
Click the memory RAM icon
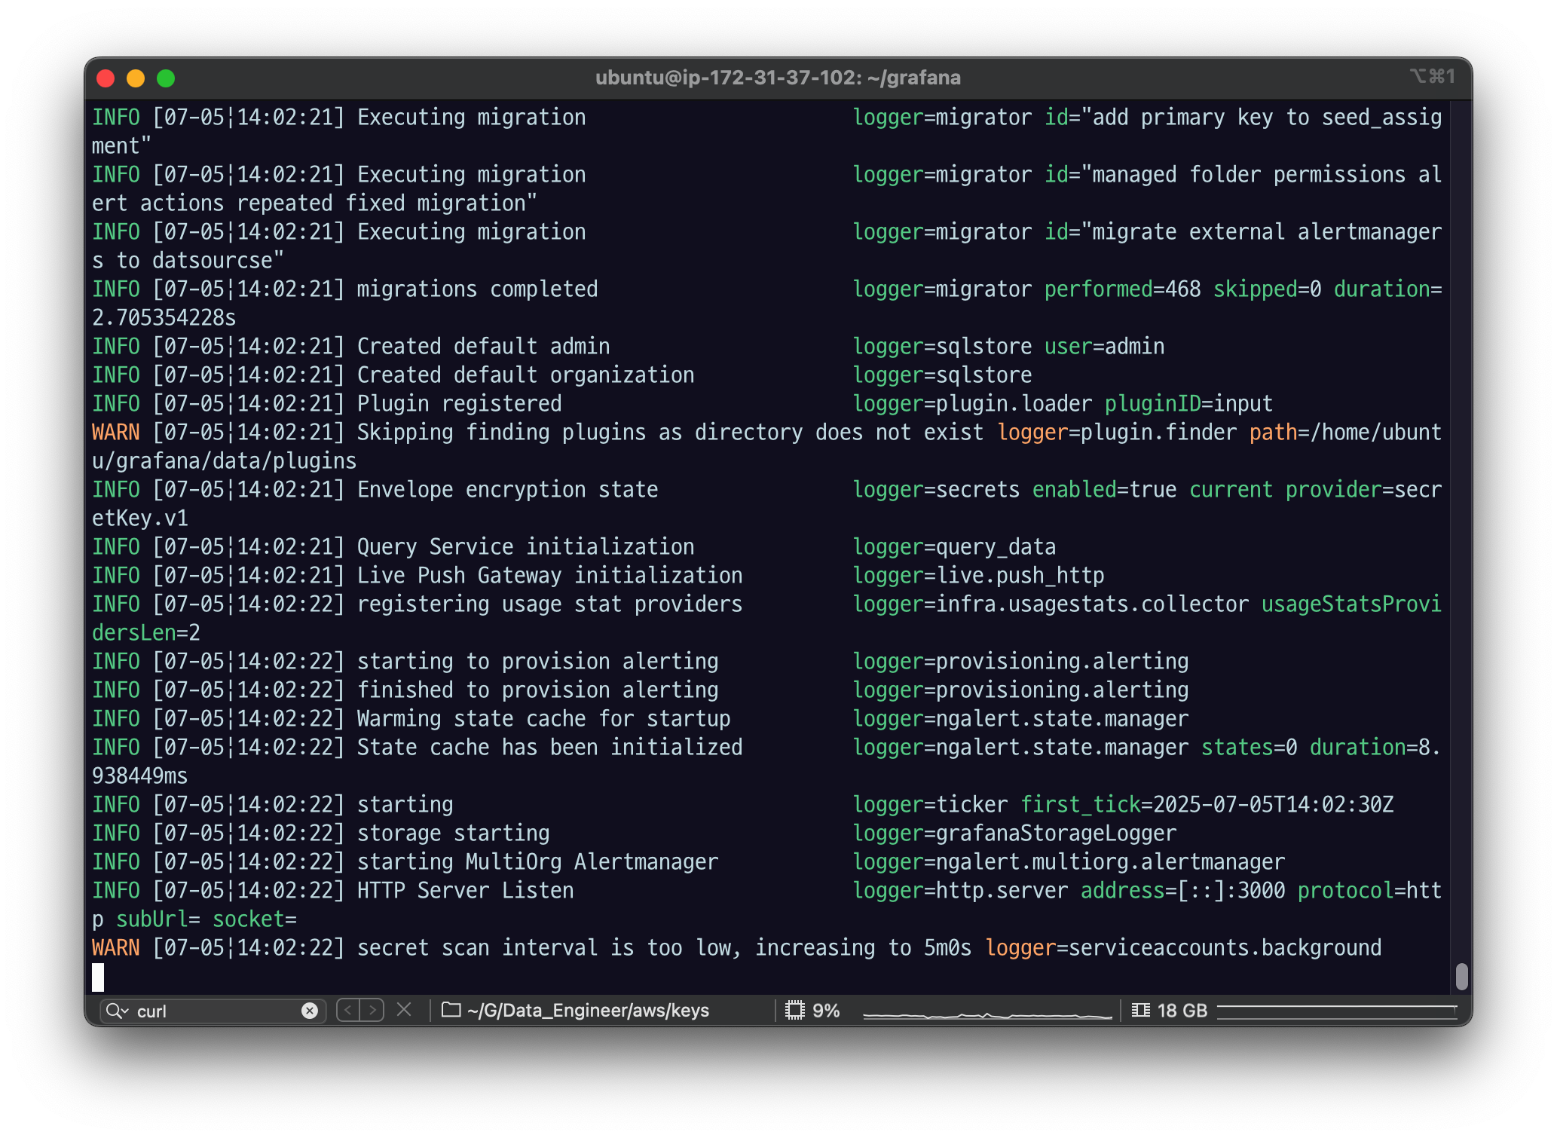(x=1141, y=1010)
